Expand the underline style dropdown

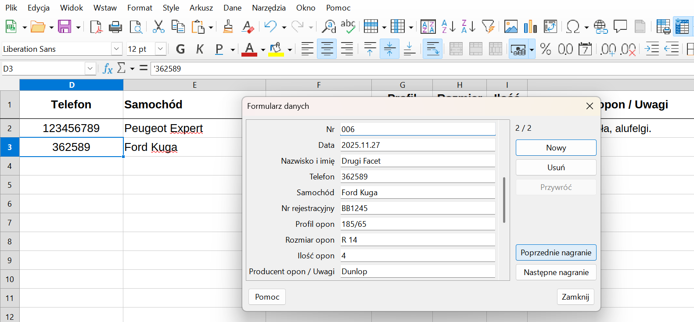tap(233, 50)
